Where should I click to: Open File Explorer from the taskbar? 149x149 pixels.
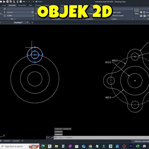56,146
